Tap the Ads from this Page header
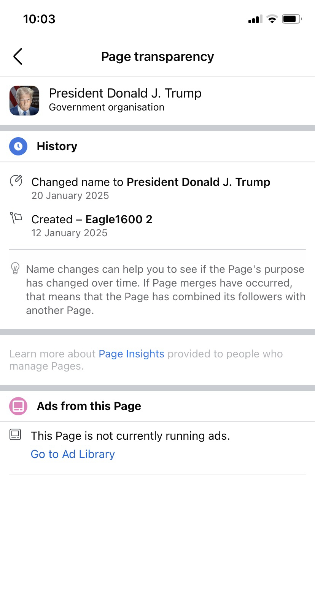 [x=89, y=406]
